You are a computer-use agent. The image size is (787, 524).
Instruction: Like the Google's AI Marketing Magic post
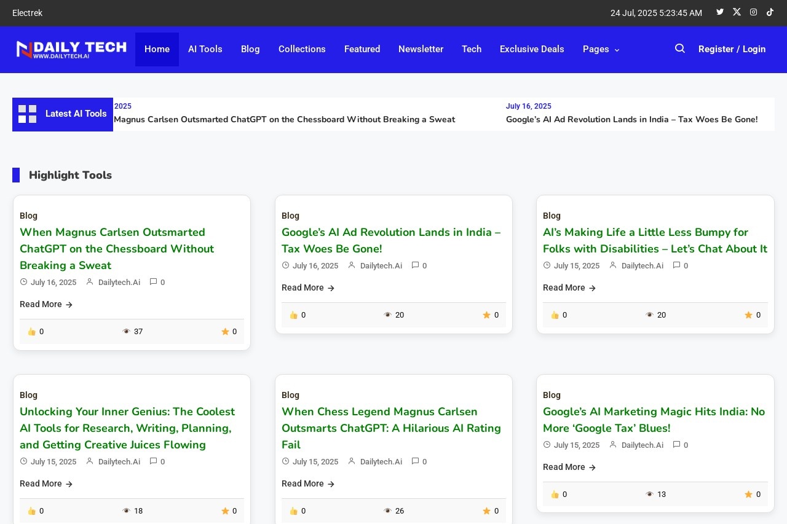click(555, 495)
